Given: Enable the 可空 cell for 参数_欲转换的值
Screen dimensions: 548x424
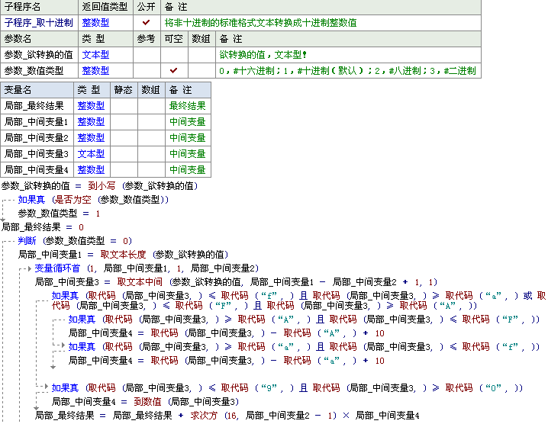Looking at the screenshot, I should pyautogui.click(x=173, y=55).
